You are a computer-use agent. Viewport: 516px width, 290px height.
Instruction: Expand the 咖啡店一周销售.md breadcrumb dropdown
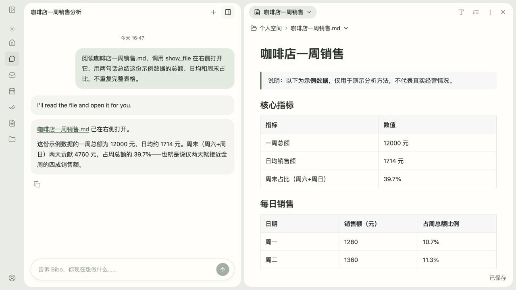point(345,28)
